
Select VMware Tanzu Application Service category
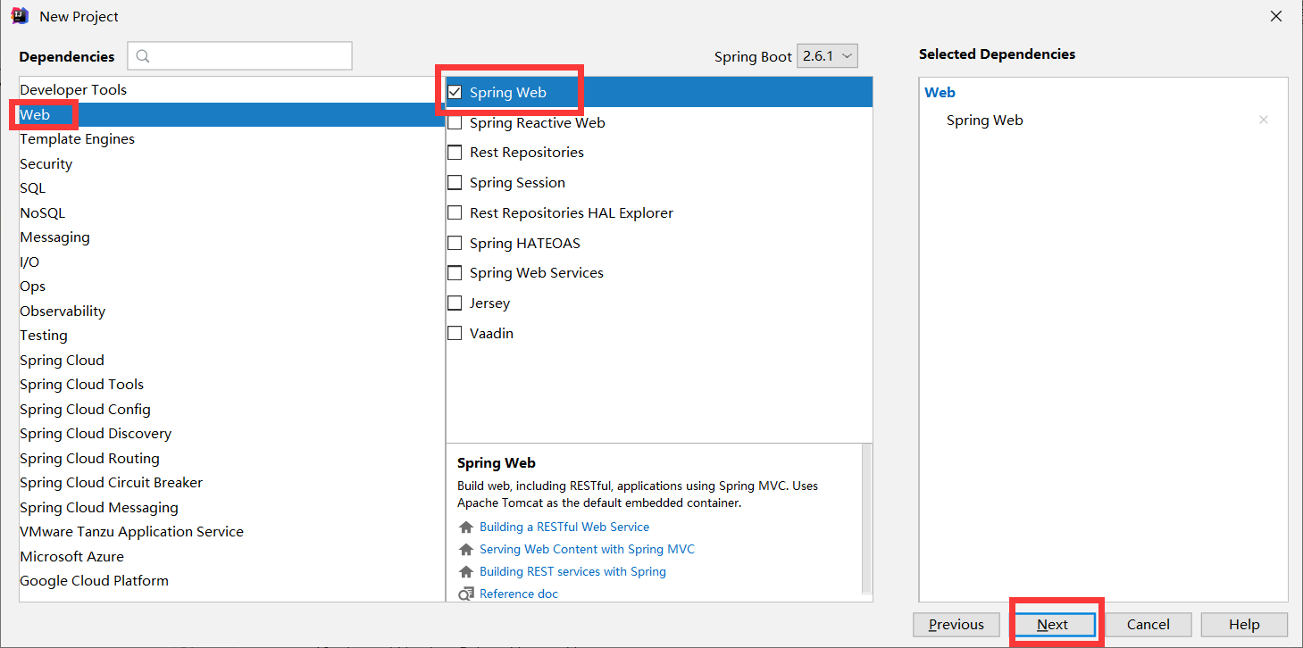(x=232, y=532)
